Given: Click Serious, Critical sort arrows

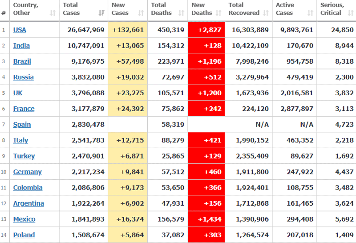Looking at the screenshot, I should 351,13.
